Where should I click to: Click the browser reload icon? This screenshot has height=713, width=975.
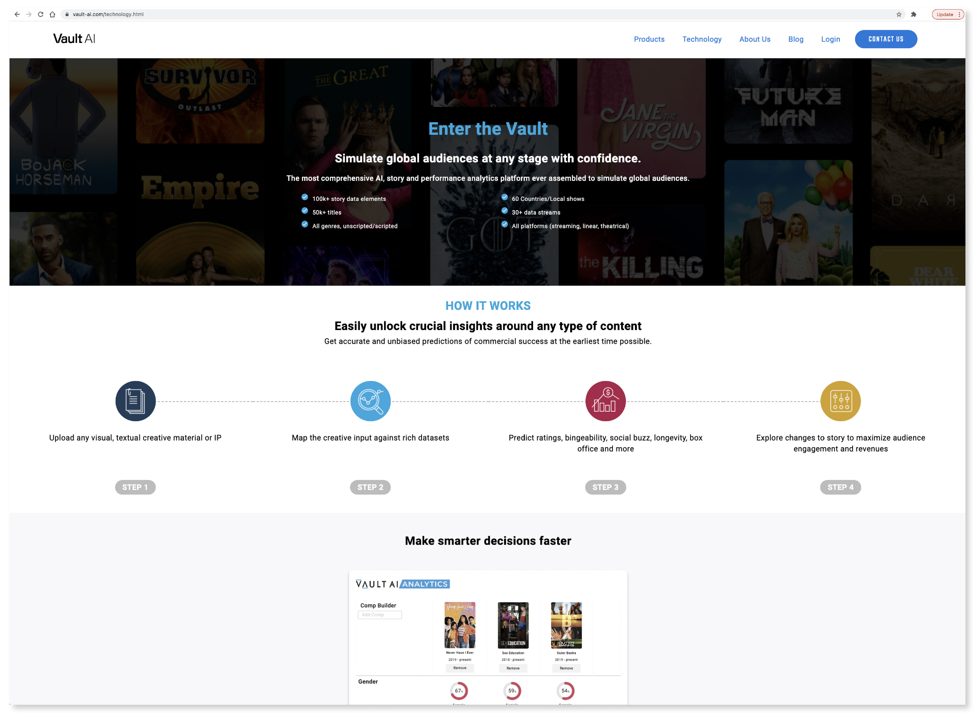41,14
